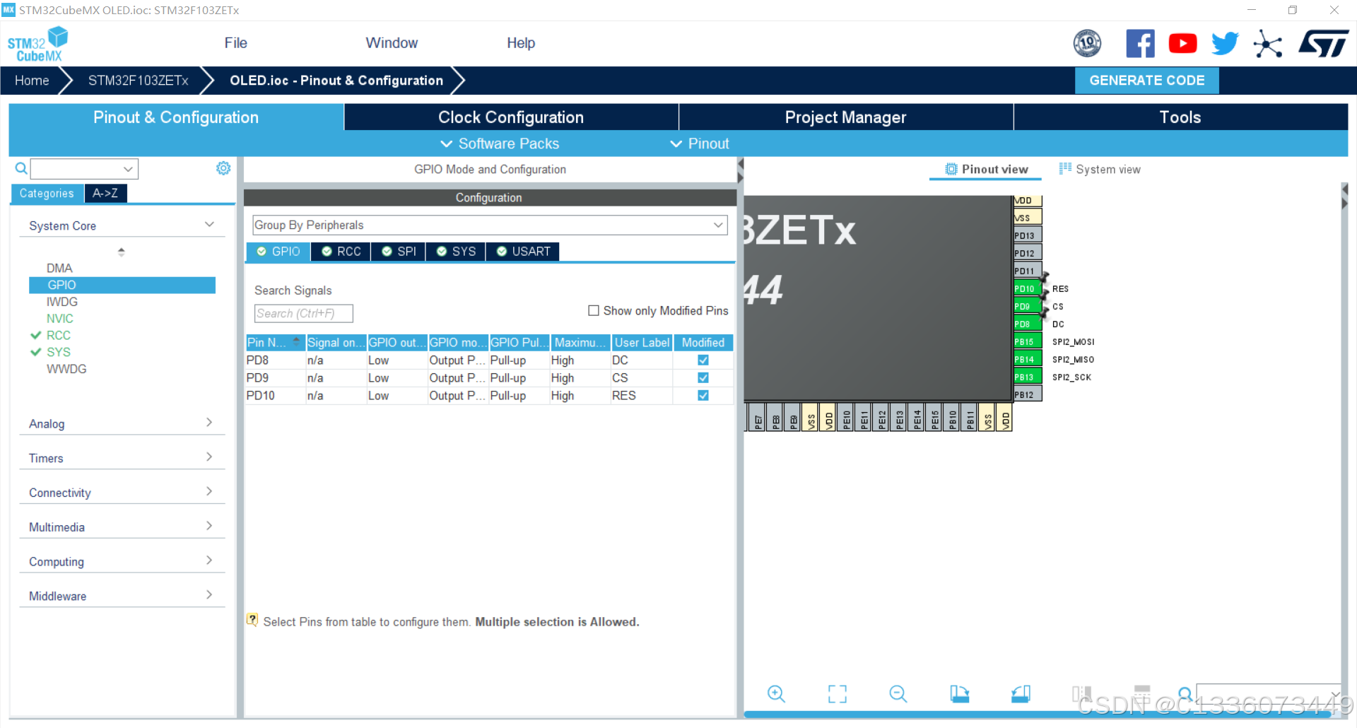This screenshot has width=1357, height=728.
Task: Expand the Connectivity category
Action: tap(122, 493)
